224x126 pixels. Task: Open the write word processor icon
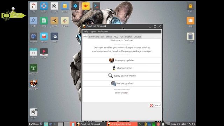tap(34, 21)
